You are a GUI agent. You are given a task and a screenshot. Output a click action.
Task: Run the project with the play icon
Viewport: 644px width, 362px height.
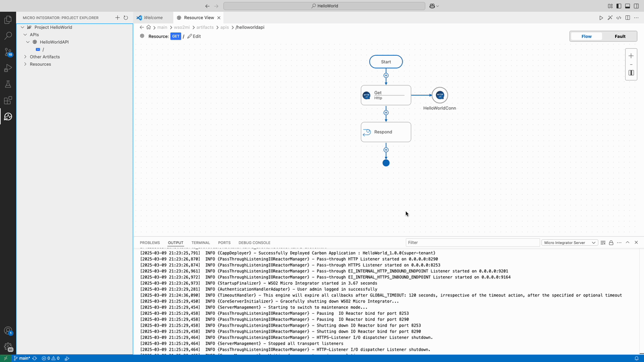[x=601, y=18]
